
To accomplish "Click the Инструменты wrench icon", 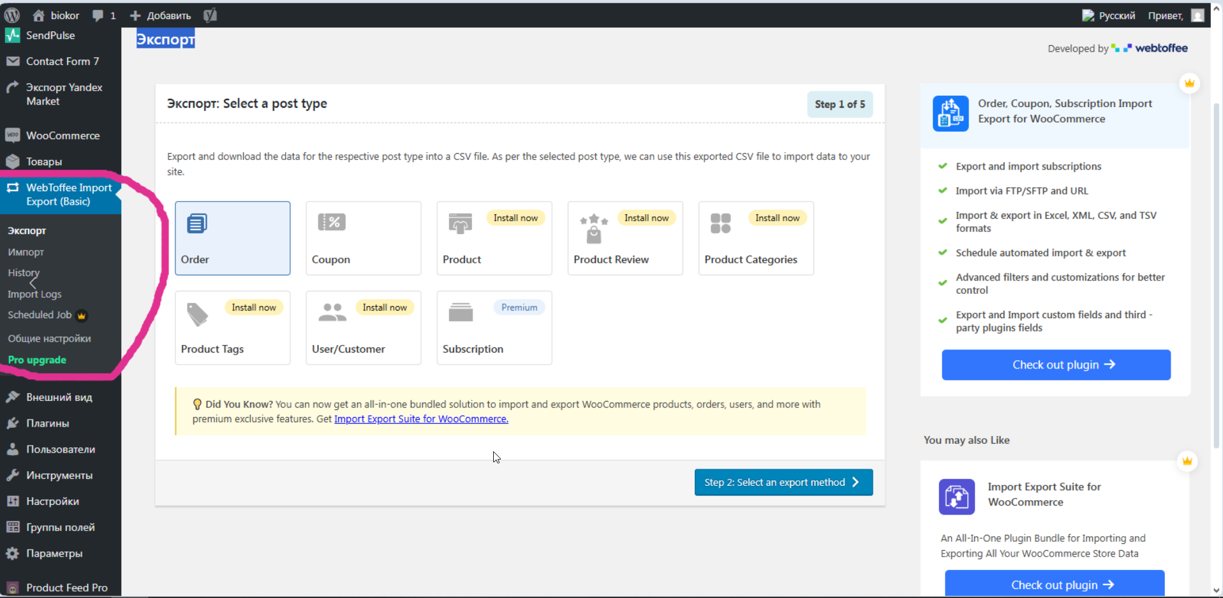I will tap(13, 475).
